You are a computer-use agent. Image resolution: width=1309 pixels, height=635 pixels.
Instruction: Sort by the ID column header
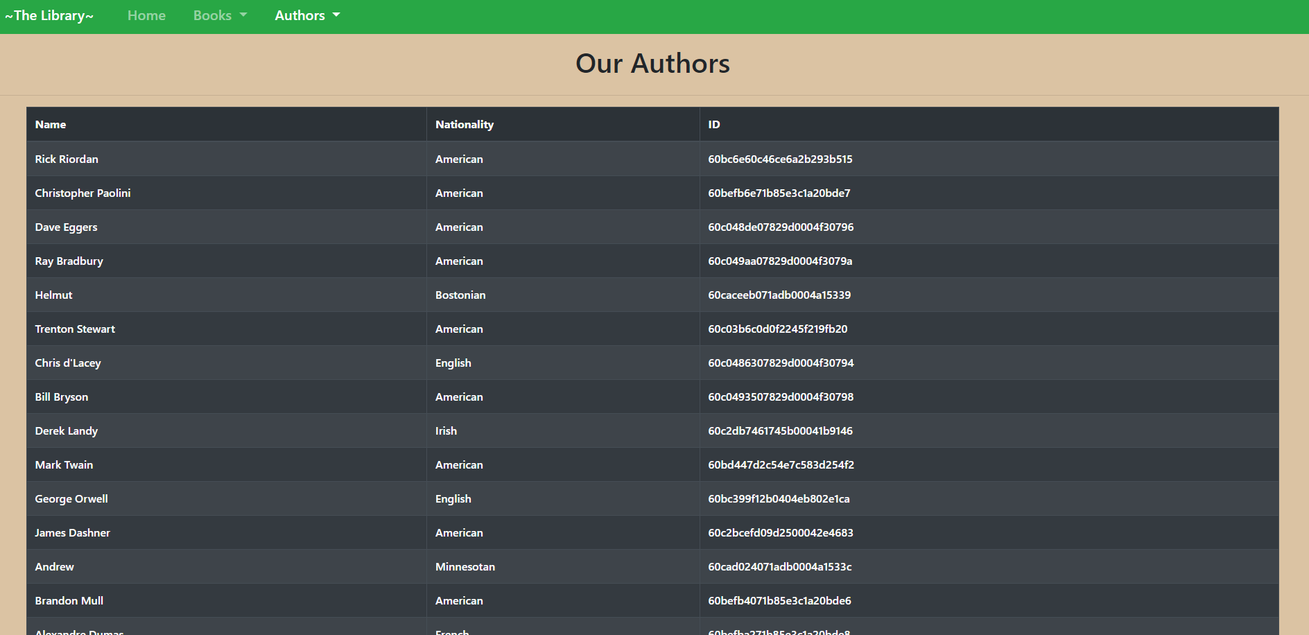pos(714,124)
